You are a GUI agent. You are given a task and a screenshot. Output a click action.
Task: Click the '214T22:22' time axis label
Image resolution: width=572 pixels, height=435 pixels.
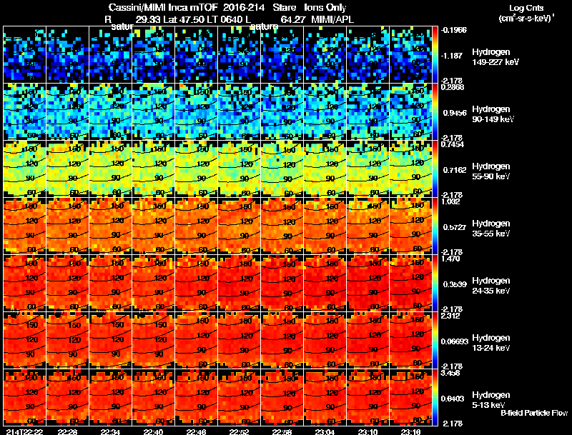point(25,431)
